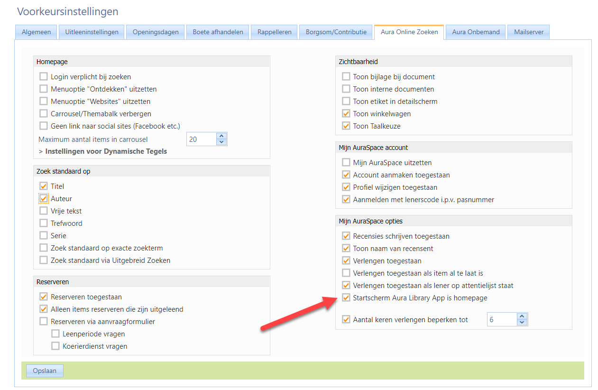Disable "Reserveren toegestaan" checkbox

44,297
